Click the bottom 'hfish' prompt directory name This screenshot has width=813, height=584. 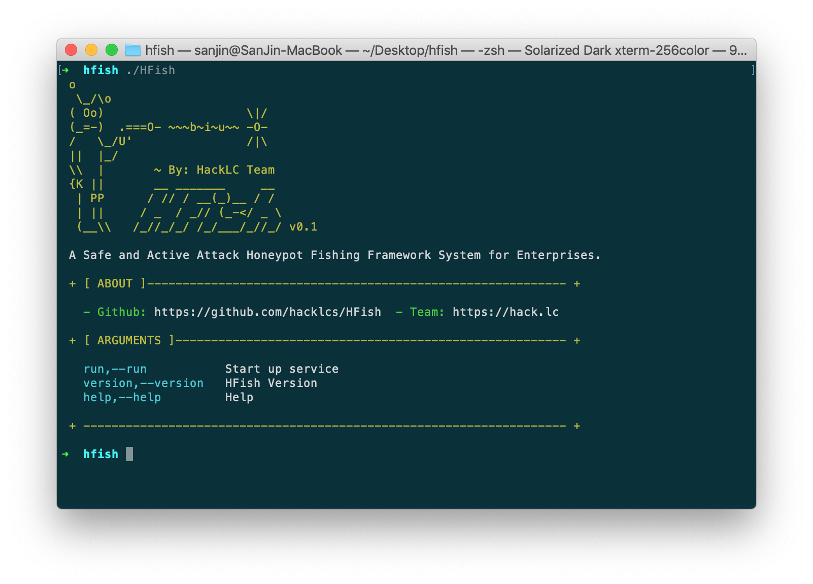click(100, 454)
